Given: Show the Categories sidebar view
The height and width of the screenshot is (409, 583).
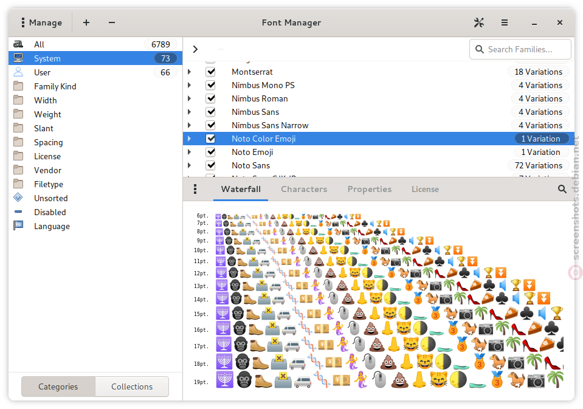Looking at the screenshot, I should pyautogui.click(x=58, y=387).
